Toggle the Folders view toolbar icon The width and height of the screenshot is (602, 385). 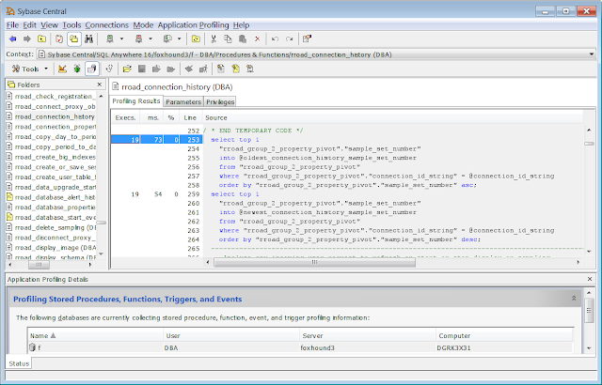(74, 38)
